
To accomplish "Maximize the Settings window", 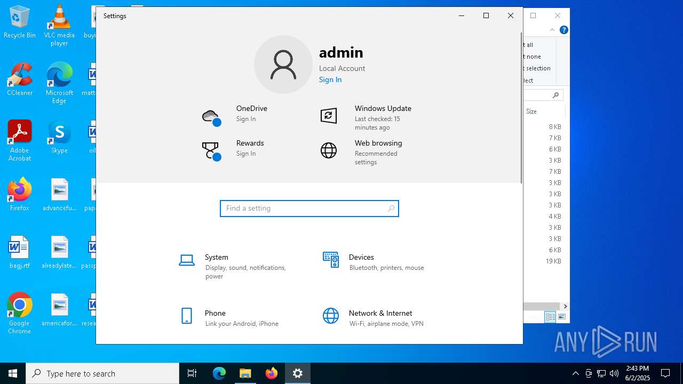I will 486,16.
